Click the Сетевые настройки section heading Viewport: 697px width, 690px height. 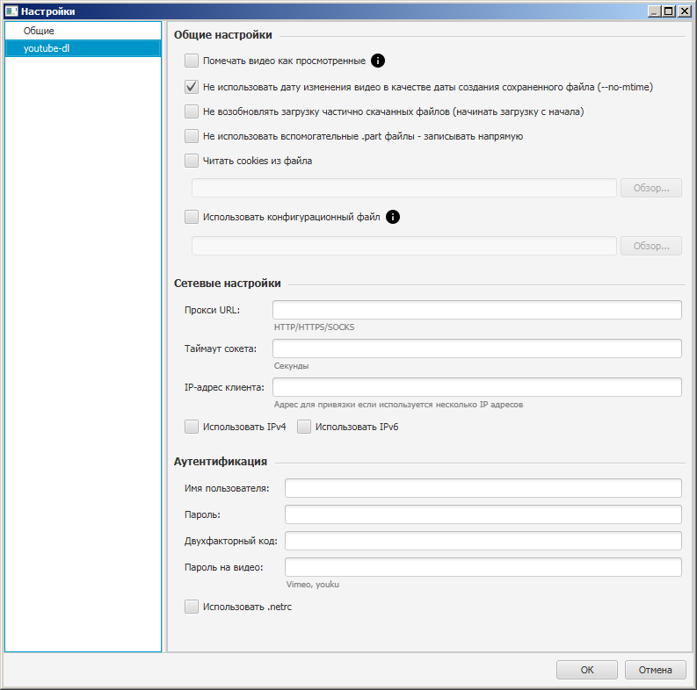(x=227, y=284)
